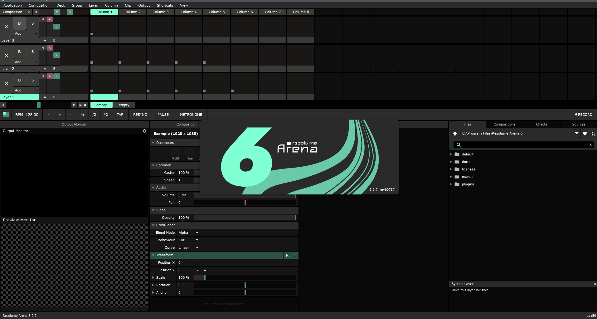Switch to the Effects tab

pyautogui.click(x=541, y=124)
